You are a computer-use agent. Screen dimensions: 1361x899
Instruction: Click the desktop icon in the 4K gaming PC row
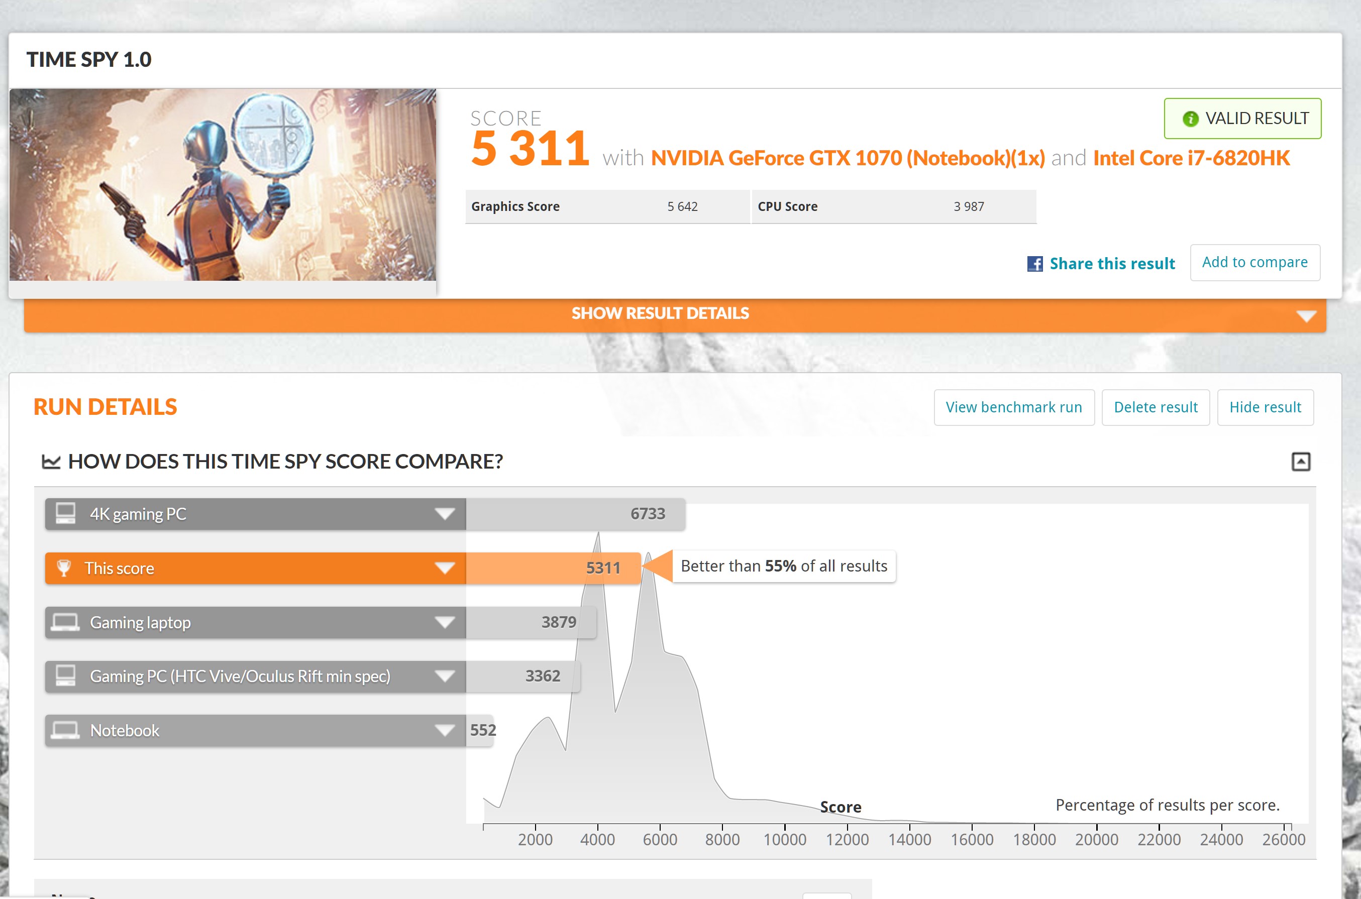point(65,514)
